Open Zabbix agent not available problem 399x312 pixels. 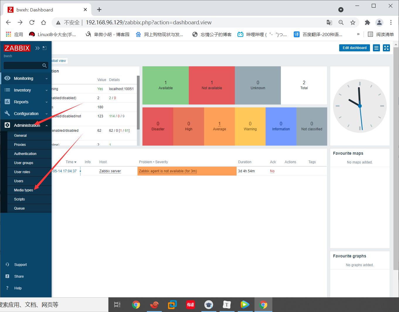click(x=168, y=171)
